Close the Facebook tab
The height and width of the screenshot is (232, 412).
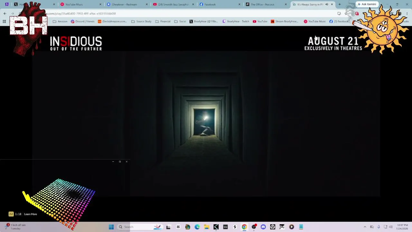(x=239, y=5)
